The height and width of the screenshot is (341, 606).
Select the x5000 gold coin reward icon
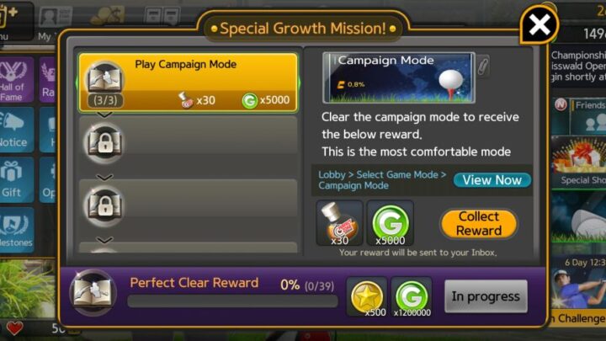pos(390,223)
